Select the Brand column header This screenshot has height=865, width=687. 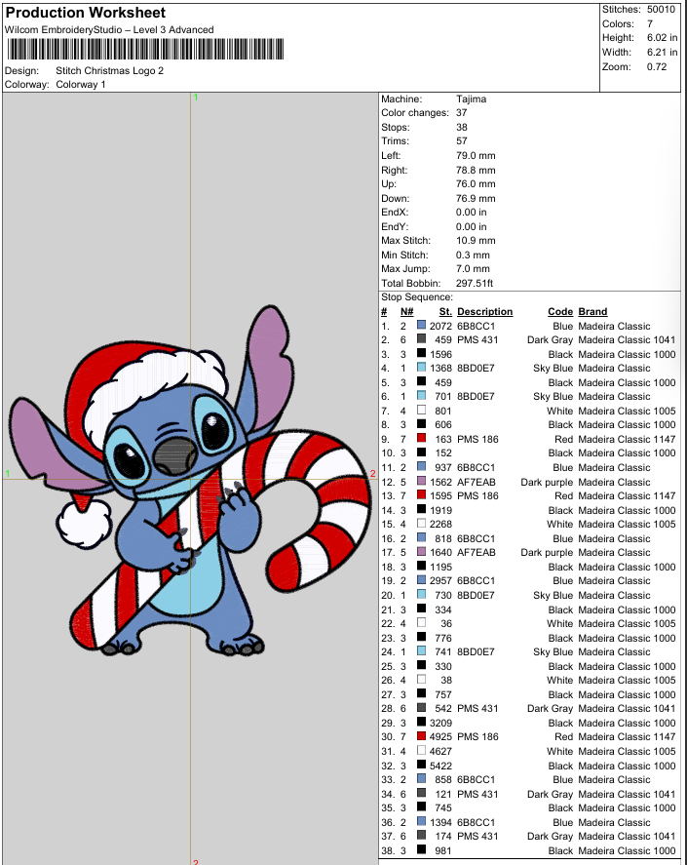point(592,312)
